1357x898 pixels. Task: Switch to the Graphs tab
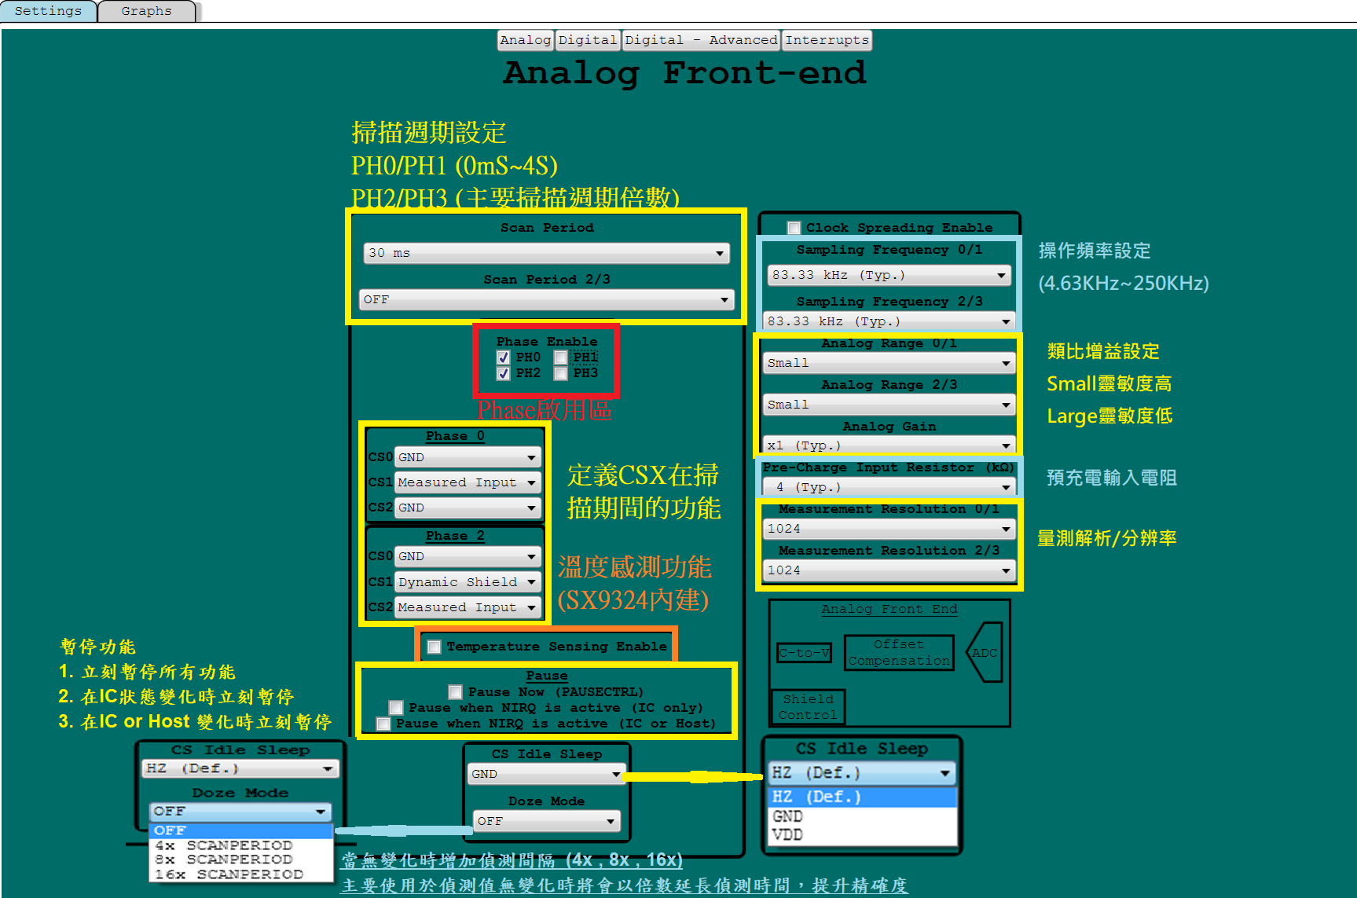tap(145, 10)
